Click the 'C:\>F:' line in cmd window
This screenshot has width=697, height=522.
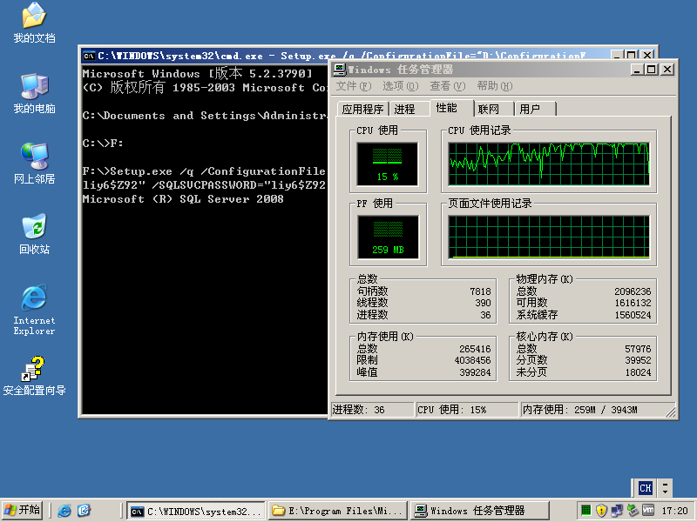pyautogui.click(x=103, y=144)
